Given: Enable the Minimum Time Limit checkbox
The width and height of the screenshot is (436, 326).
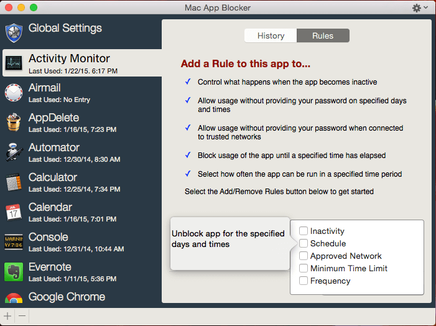Looking at the screenshot, I should pyautogui.click(x=304, y=268).
